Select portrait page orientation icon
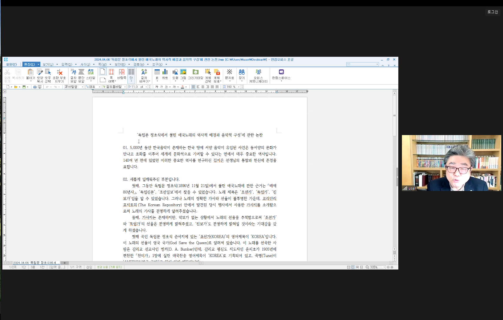The image size is (503, 320). [x=103, y=72]
